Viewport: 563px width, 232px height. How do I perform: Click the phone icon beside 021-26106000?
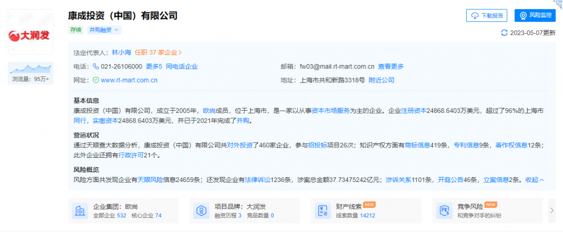96,66
